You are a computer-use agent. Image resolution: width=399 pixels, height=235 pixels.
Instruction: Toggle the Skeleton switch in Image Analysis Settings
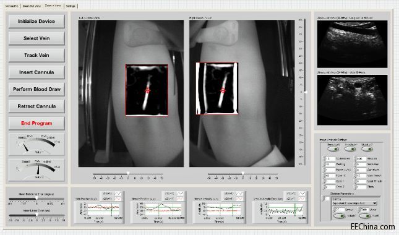[x=367, y=149]
